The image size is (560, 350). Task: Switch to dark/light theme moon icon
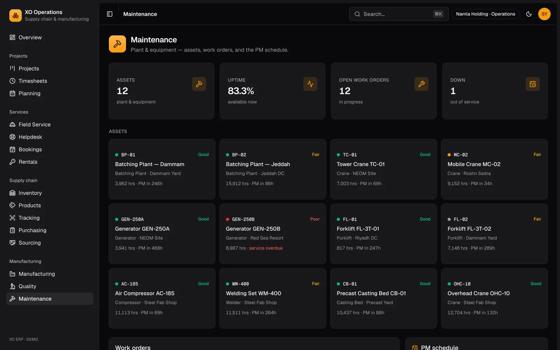[529, 14]
